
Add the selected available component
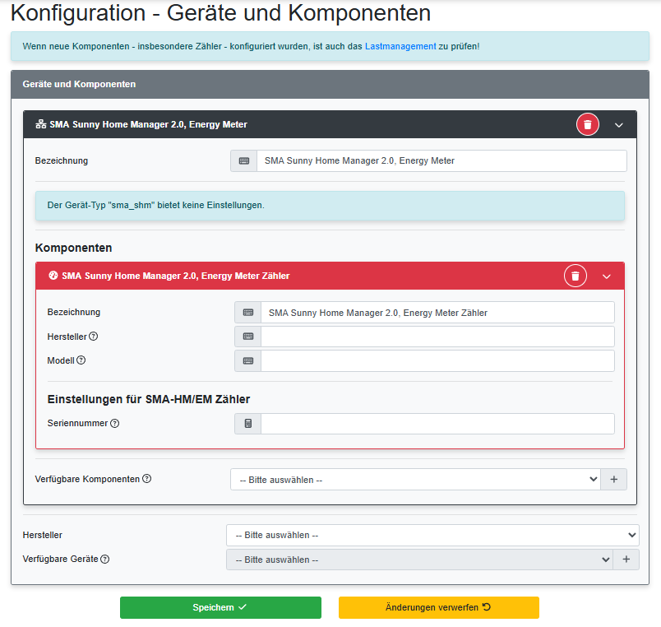[x=614, y=480]
